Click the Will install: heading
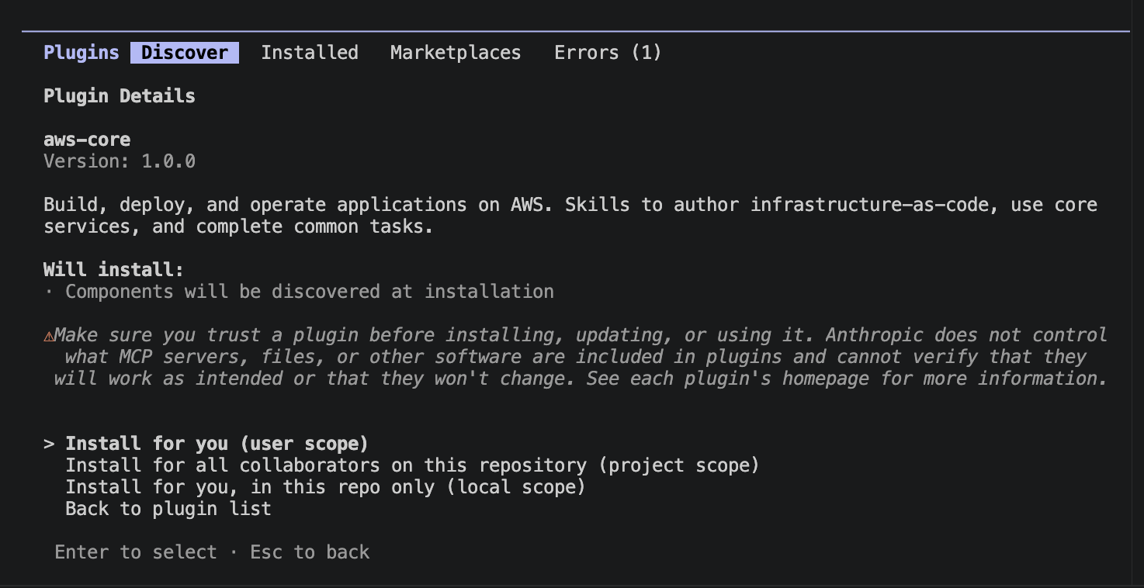This screenshot has height=588, width=1144. point(114,270)
